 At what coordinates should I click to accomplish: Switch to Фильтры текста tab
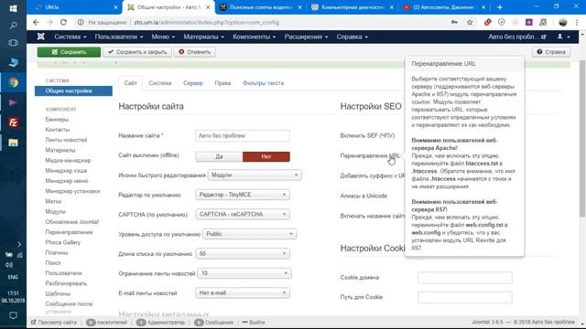263,83
